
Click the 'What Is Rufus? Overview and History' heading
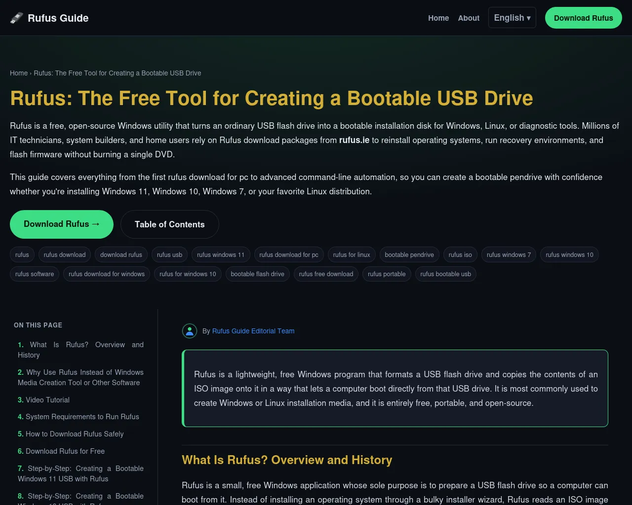point(287,460)
